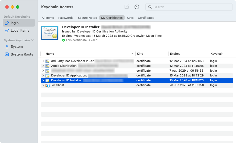The image size is (236, 143).
Task: Expand the certificate expiring 7 Aug 2029
Action: coord(43,71)
